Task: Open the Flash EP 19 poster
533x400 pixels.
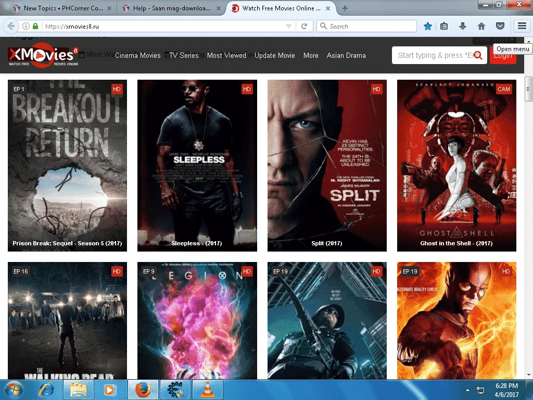Action: [x=456, y=320]
